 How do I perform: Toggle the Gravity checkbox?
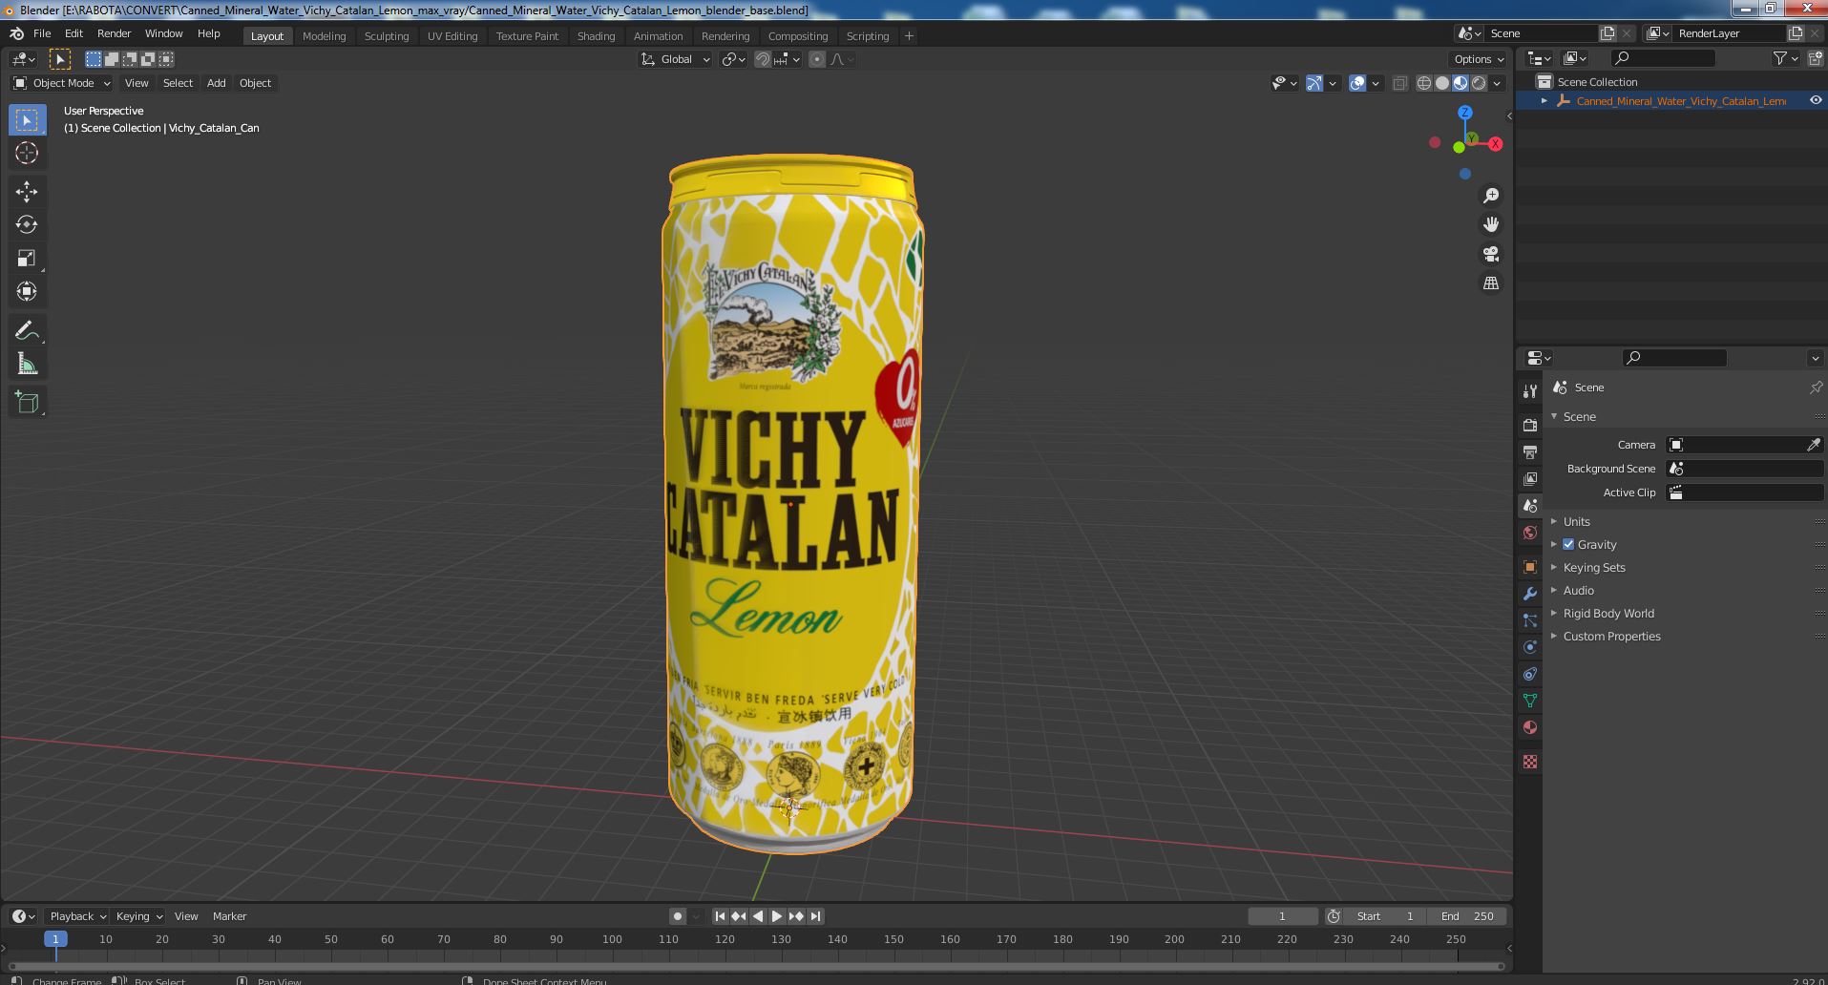point(1568,544)
